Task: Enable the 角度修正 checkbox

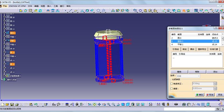Action: tap(172, 83)
